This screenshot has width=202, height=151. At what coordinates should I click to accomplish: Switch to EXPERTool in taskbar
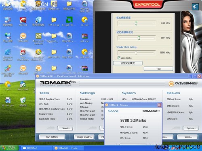click(x=36, y=148)
